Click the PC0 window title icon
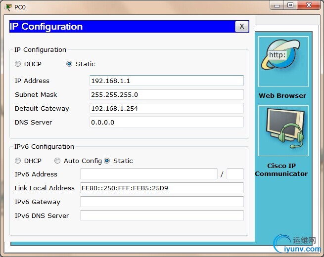The height and width of the screenshot is (257, 324). [8, 7]
